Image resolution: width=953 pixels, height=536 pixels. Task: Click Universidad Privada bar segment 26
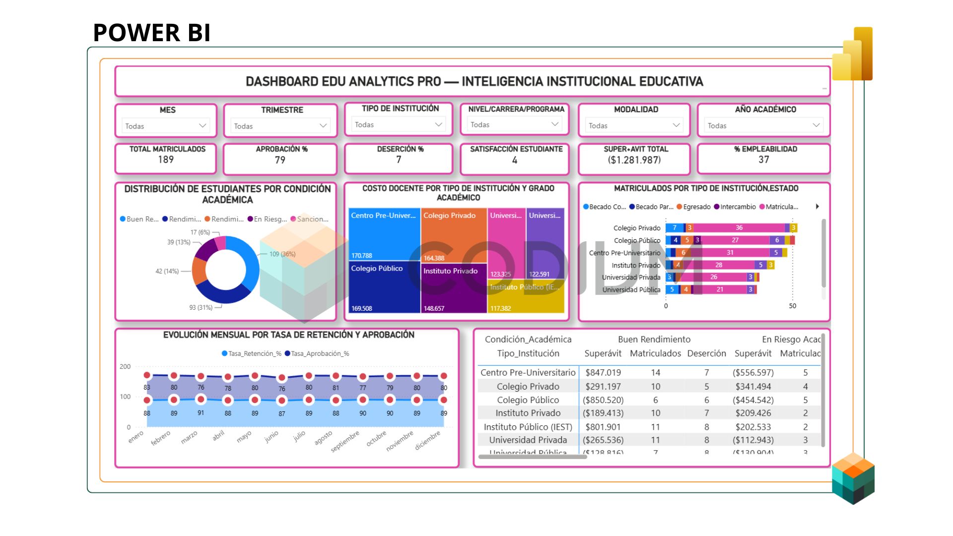pos(713,277)
